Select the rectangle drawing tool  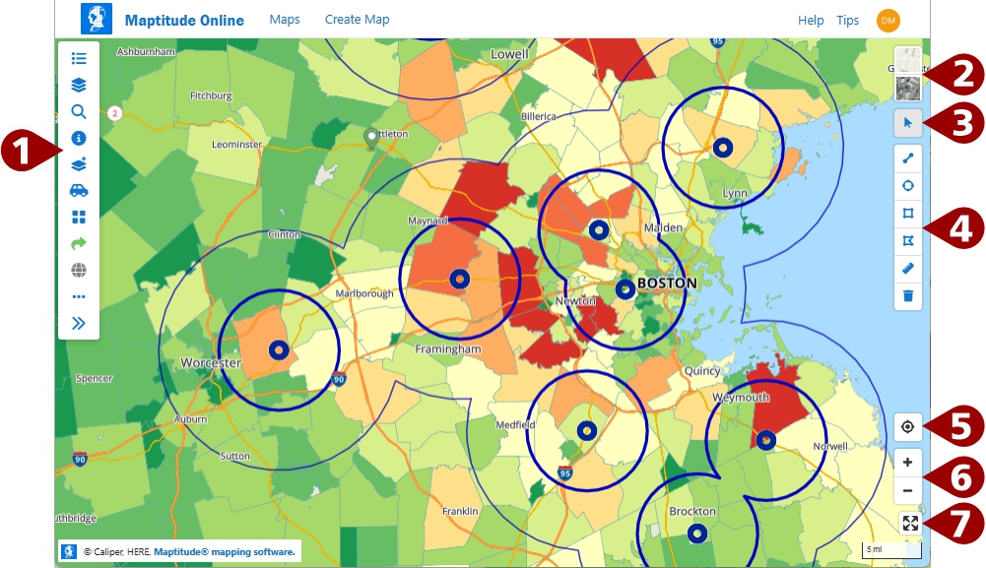907,213
